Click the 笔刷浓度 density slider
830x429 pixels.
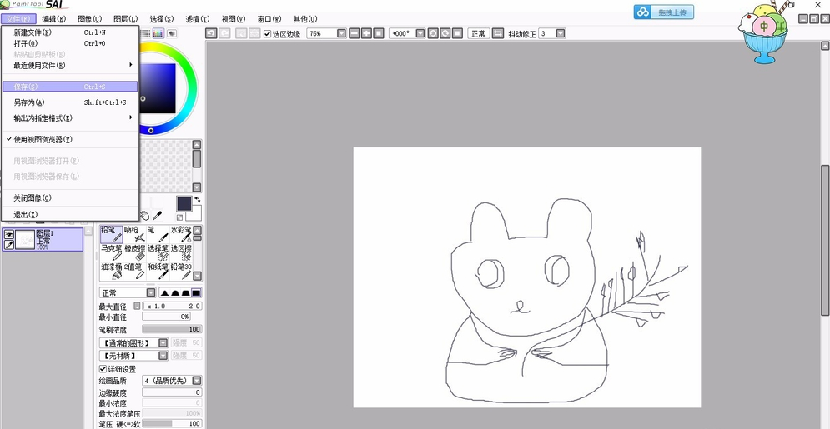point(172,329)
